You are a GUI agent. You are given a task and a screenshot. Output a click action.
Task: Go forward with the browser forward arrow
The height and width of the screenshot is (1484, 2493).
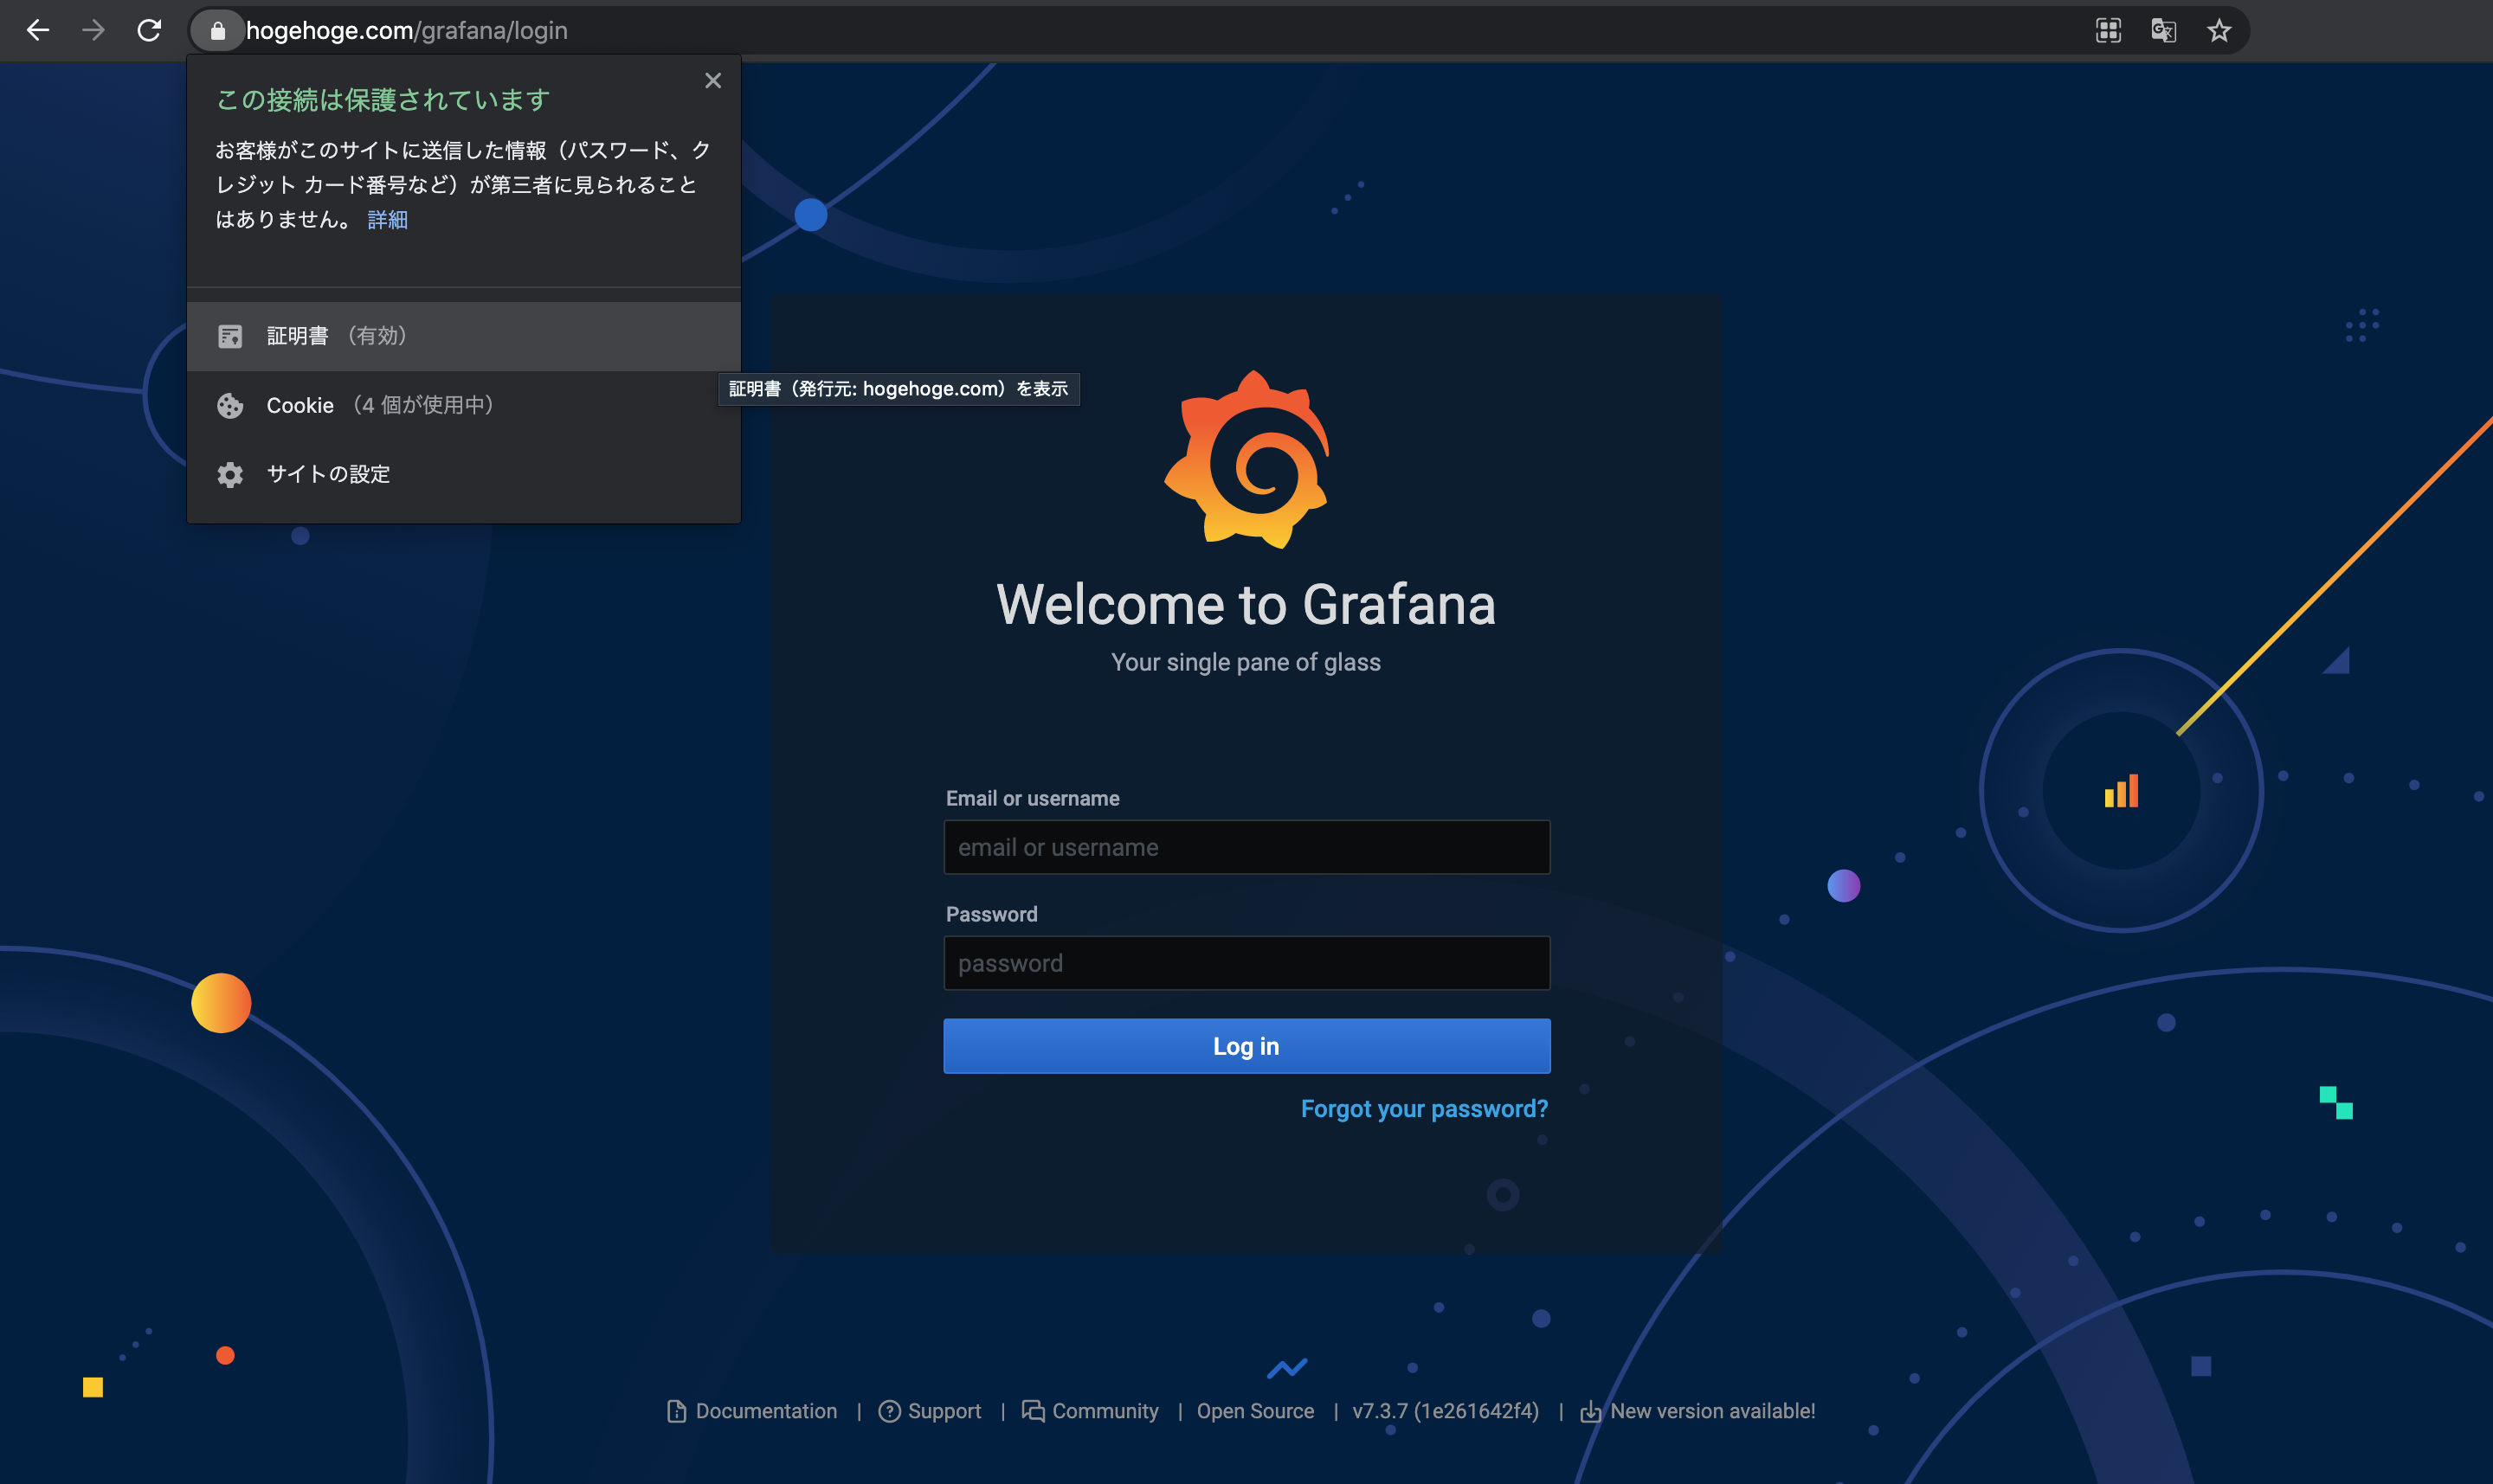point(94,31)
